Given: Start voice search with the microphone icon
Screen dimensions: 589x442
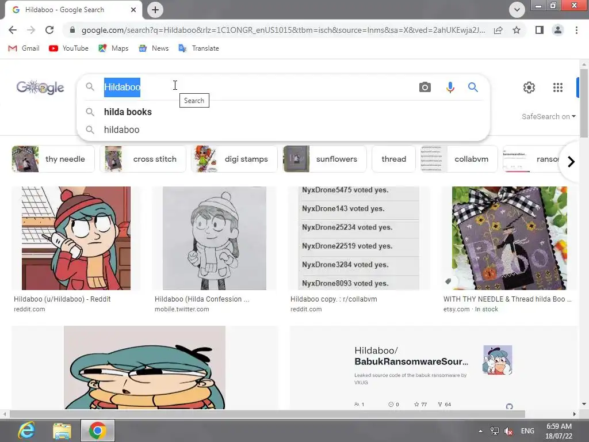Looking at the screenshot, I should point(450,87).
